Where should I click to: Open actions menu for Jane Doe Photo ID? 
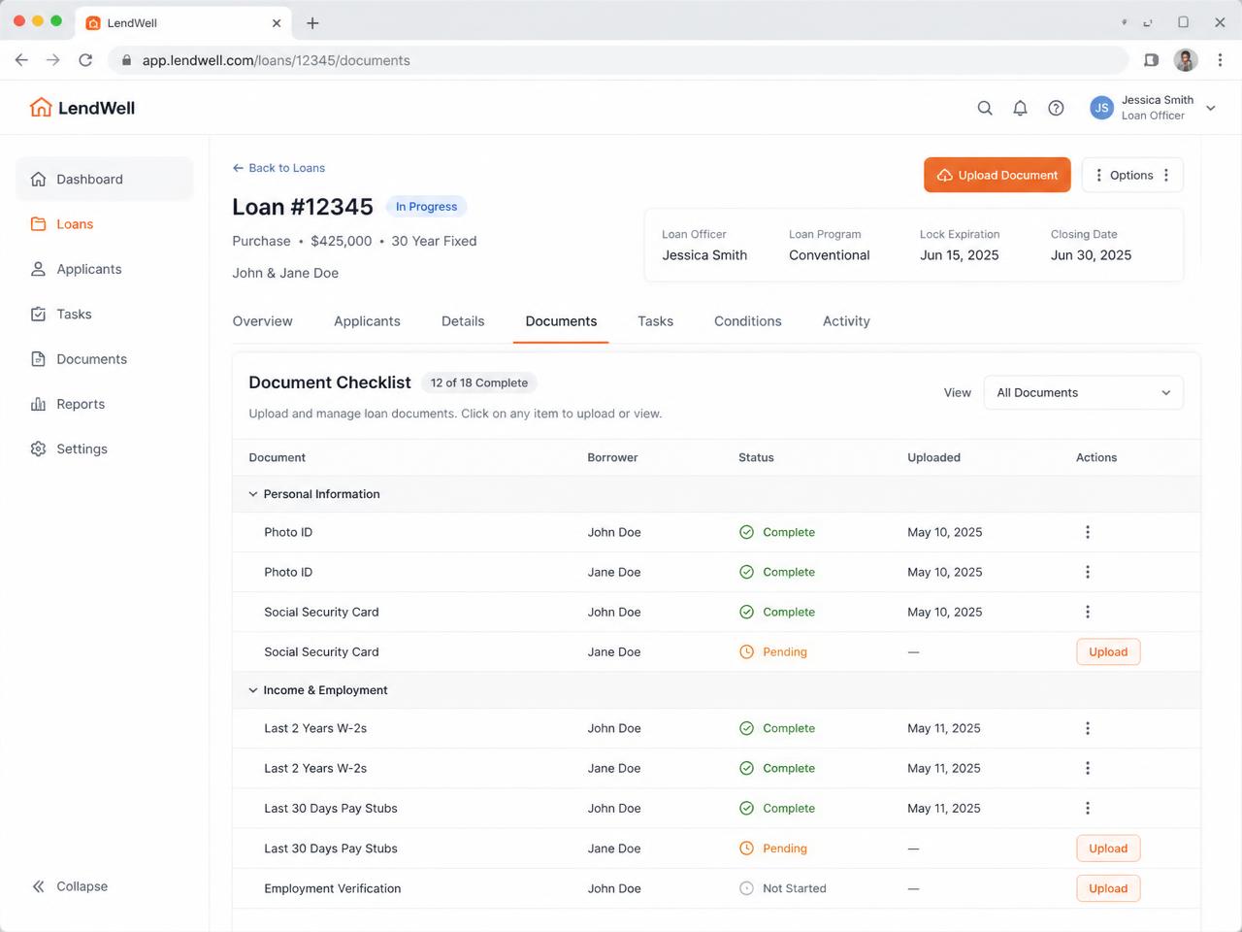point(1088,572)
